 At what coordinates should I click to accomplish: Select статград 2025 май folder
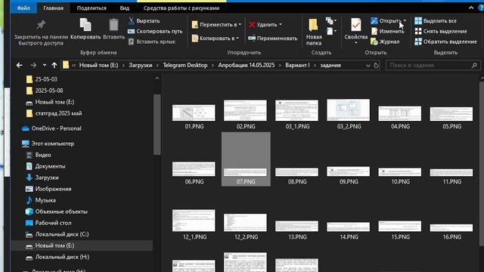point(58,113)
